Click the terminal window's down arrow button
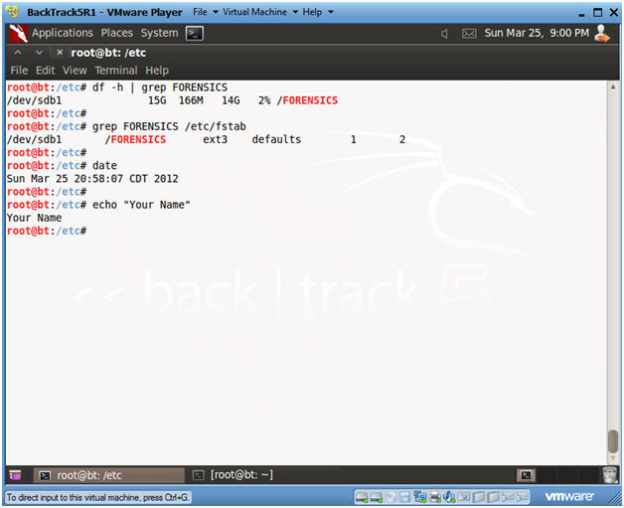 [39, 52]
